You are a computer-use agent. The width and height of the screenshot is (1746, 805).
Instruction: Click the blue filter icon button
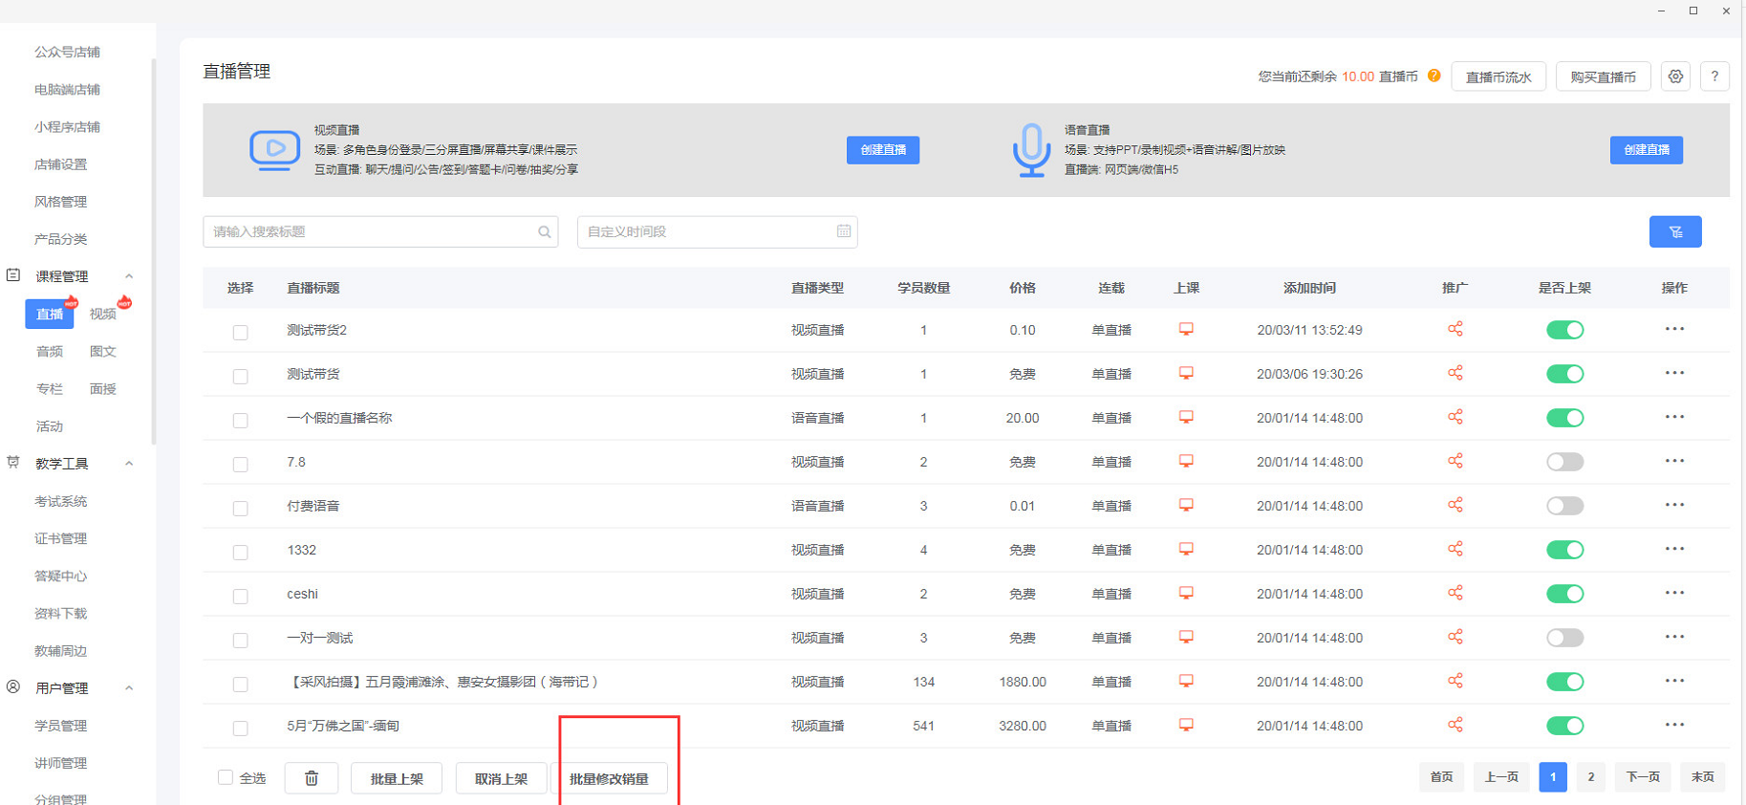click(1674, 232)
